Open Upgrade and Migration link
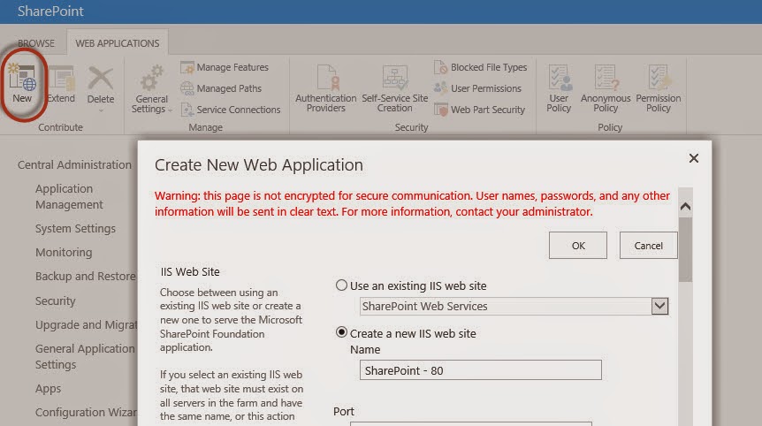762x426 pixels. pos(86,324)
